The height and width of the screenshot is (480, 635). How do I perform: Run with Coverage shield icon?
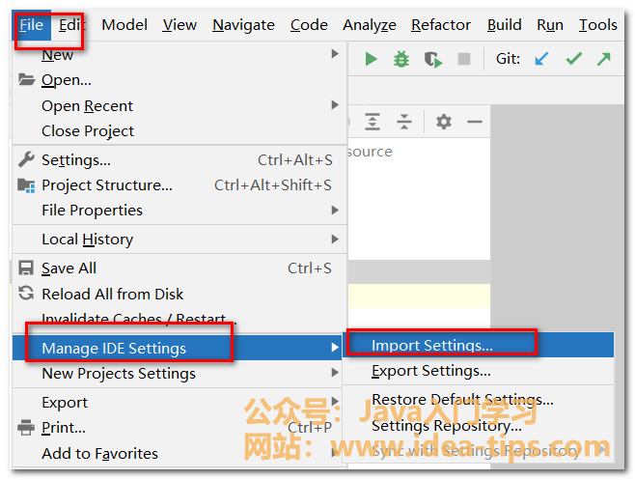432,59
